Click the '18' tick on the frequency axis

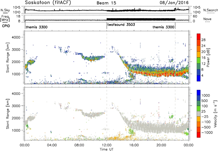point(18,16)
